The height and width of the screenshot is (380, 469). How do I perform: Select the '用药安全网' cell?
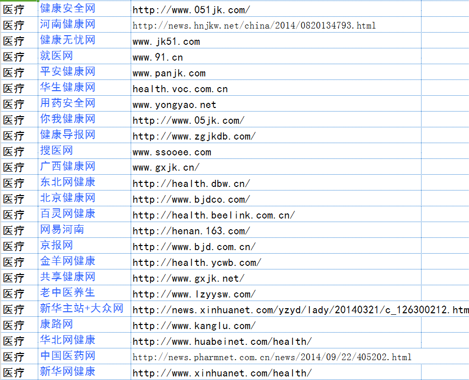[84, 103]
